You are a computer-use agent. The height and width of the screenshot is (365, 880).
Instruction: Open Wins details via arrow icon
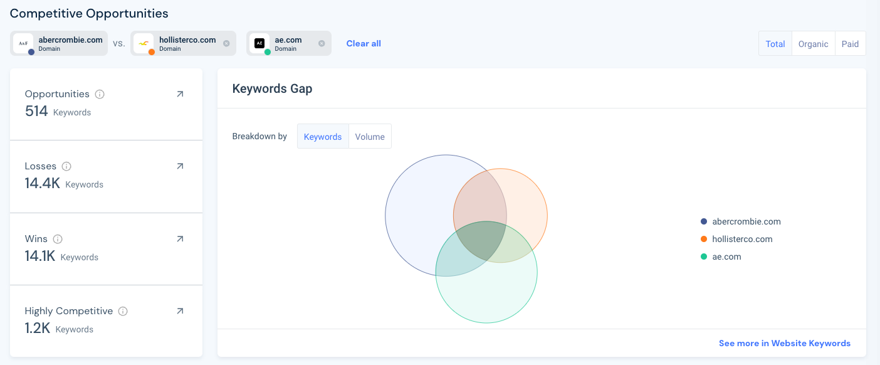180,239
